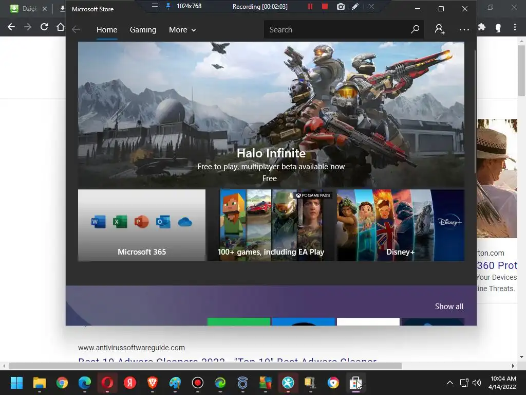Stop the screen recording with red square
This screenshot has height=395, width=526.
tap(325, 6)
